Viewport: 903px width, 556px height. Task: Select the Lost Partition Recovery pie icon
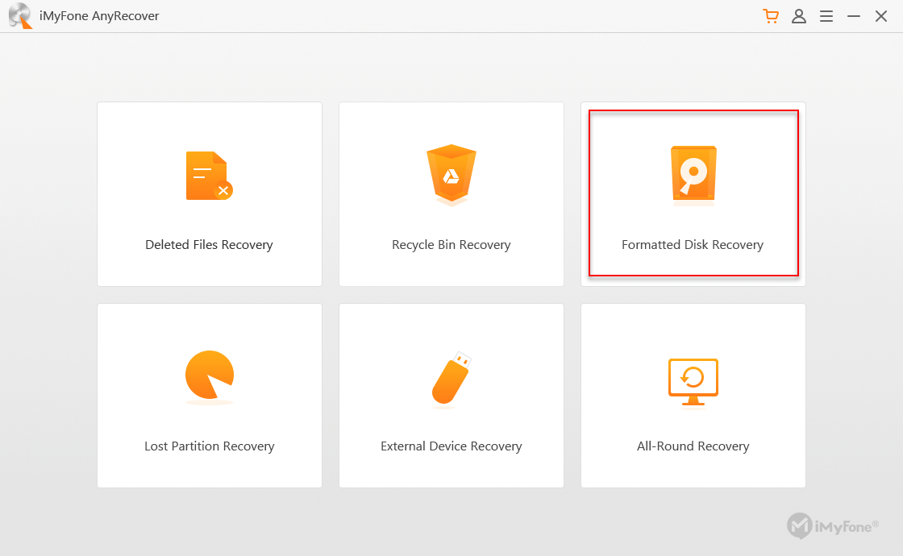208,377
